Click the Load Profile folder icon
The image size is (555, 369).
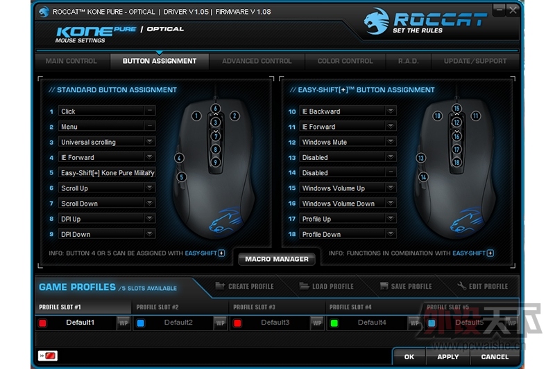tap(304, 286)
